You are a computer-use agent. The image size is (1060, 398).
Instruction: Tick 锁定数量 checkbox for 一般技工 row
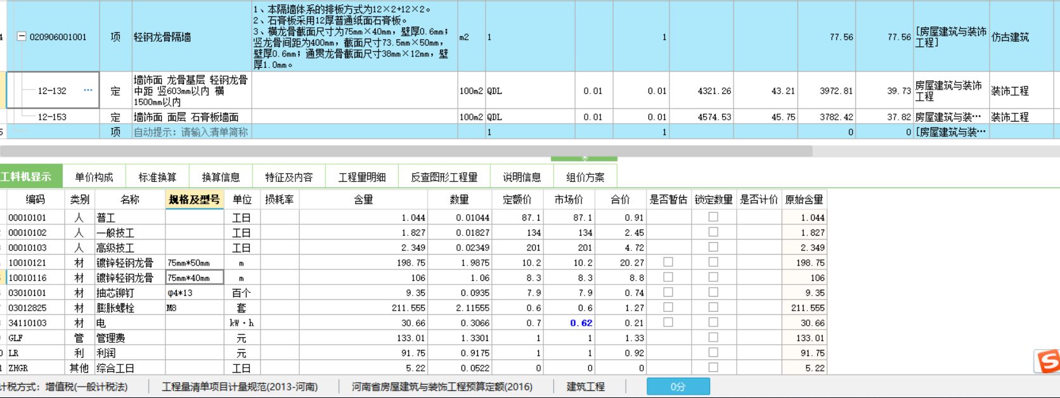tap(713, 232)
